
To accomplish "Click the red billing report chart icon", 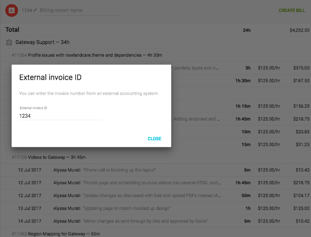I will click(x=11, y=10).
